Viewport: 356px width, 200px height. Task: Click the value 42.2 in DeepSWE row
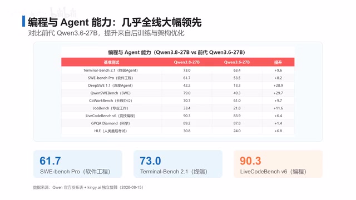187,86
